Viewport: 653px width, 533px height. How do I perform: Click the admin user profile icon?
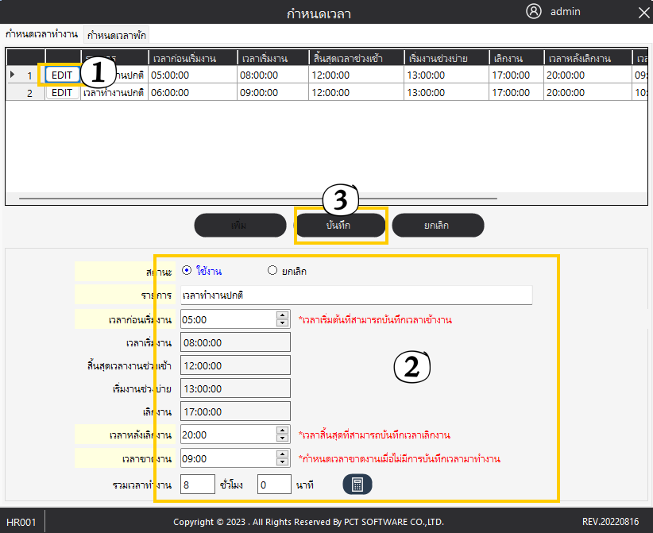point(534,11)
